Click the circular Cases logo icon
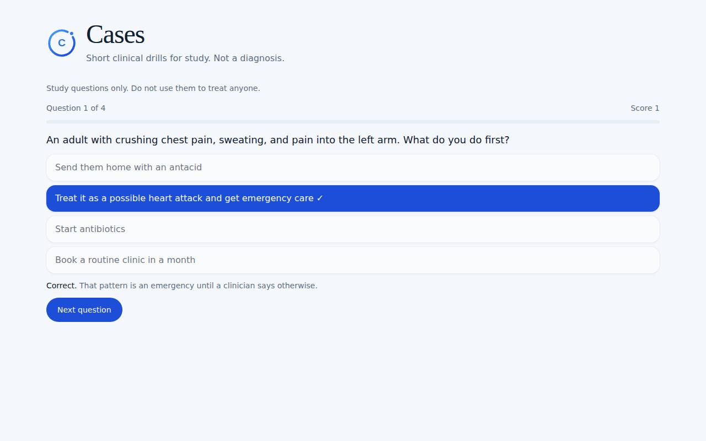 (x=62, y=43)
